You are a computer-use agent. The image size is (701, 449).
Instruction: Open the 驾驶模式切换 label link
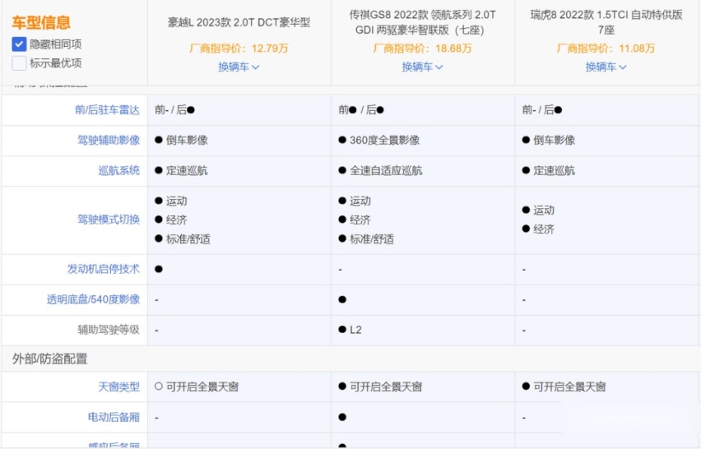(x=109, y=220)
